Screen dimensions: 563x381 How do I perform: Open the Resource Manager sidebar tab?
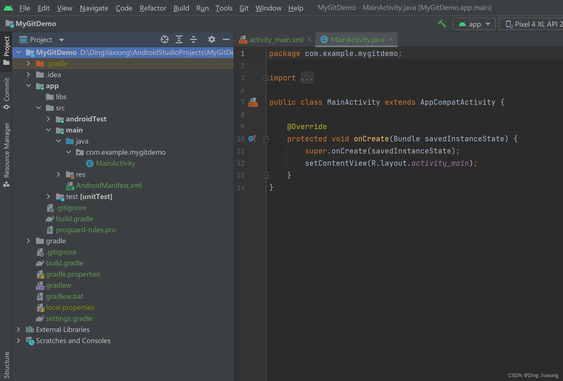(6, 154)
